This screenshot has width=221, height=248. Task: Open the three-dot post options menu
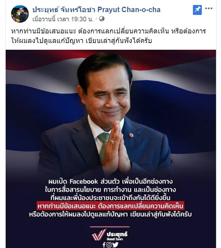209,9
